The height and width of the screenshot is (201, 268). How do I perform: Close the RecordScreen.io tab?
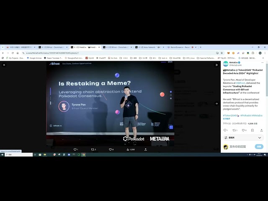tap(196, 47)
